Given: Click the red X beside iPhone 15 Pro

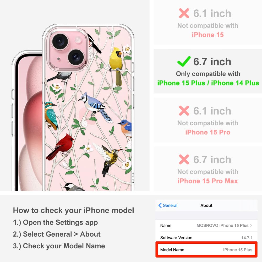Looking at the screenshot, I should coord(184,111).
